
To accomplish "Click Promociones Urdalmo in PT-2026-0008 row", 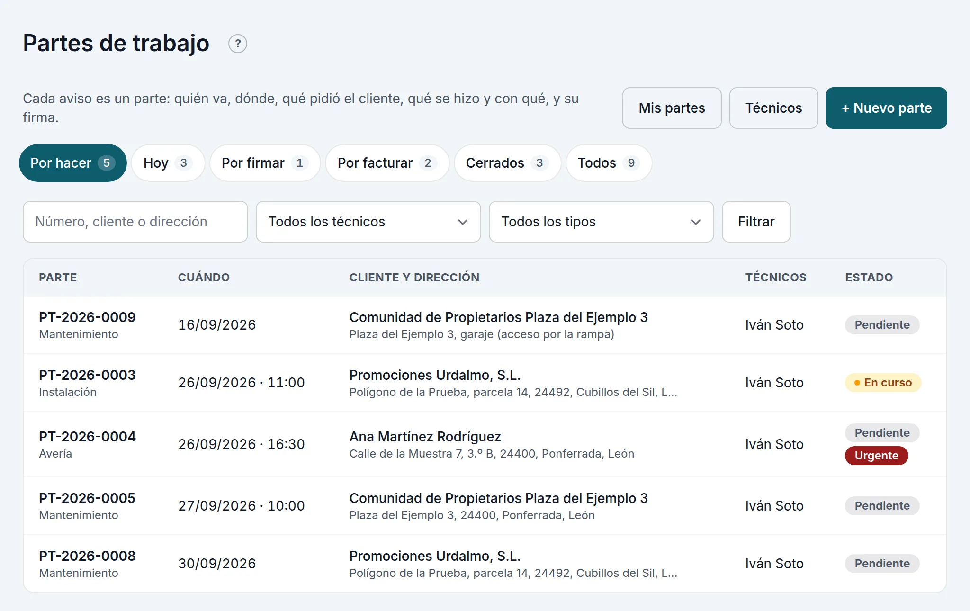I will (x=435, y=556).
